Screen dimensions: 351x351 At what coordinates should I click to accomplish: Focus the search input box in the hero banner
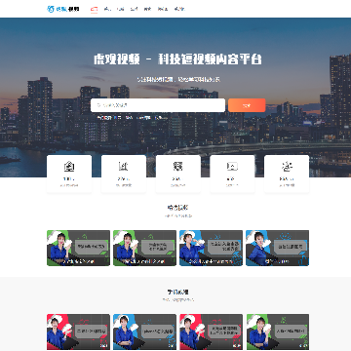(x=158, y=105)
